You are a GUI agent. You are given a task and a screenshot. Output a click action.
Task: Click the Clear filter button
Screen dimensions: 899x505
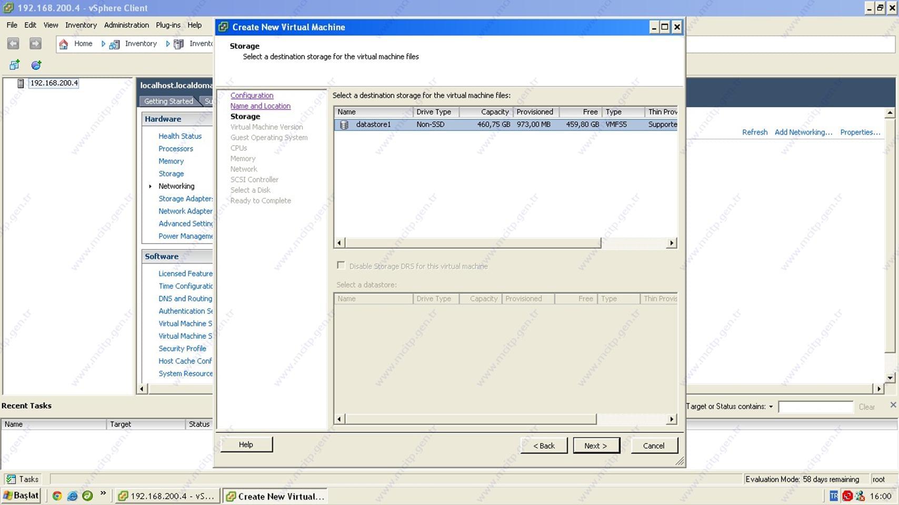866,407
